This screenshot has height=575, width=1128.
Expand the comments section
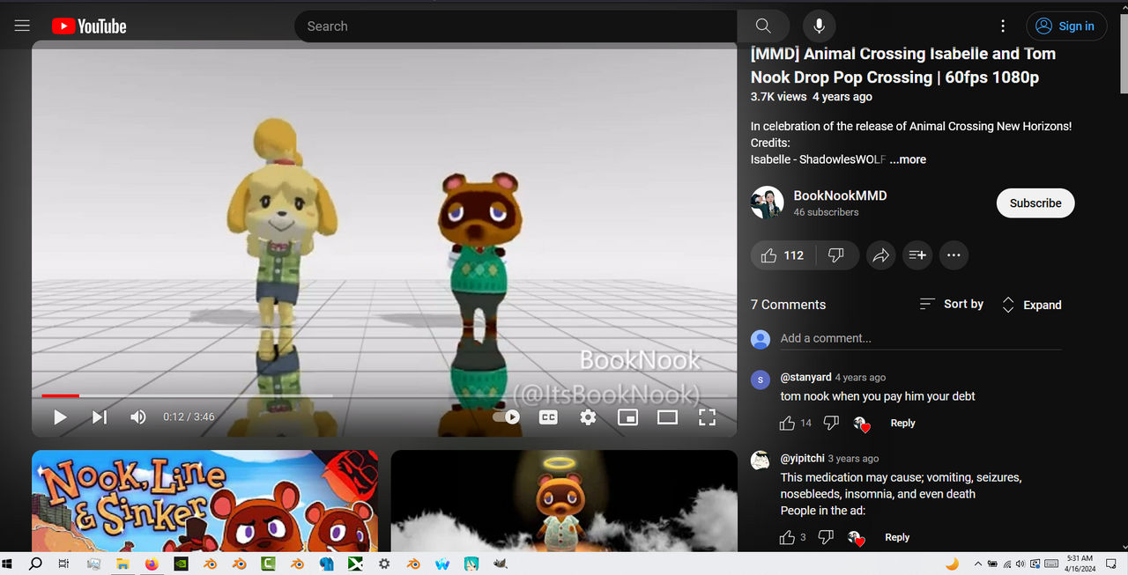pos(1031,305)
